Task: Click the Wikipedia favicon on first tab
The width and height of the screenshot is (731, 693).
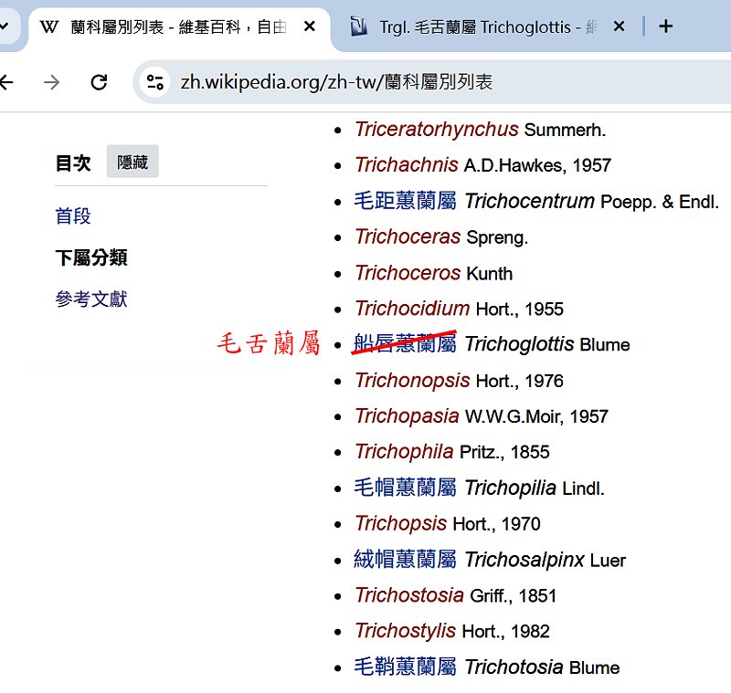Action: point(49,26)
